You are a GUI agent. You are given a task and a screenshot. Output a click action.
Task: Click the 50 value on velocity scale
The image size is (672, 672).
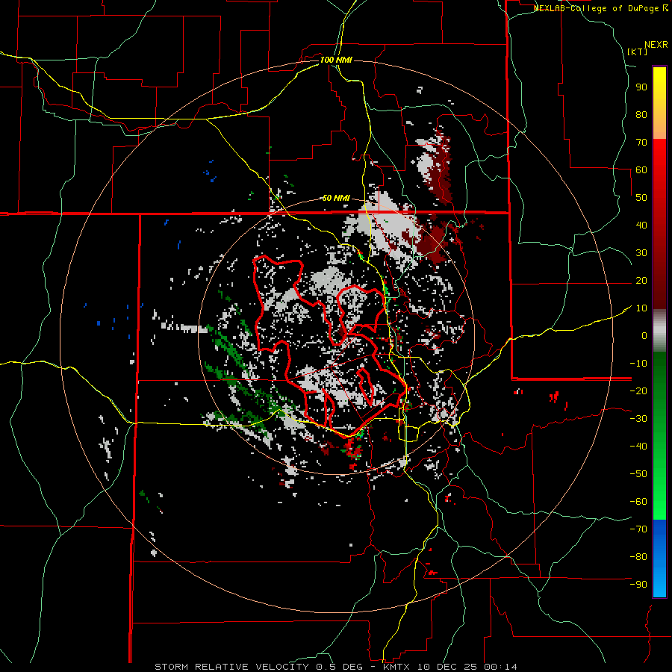tap(641, 198)
